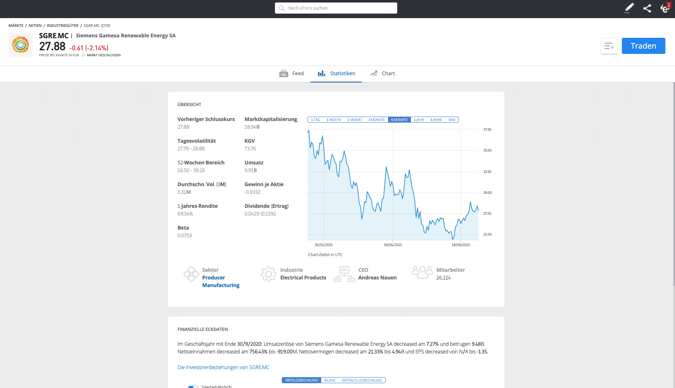
Task: Click the Vorheriger Schlusskurs value 27.88
Action: (183, 127)
